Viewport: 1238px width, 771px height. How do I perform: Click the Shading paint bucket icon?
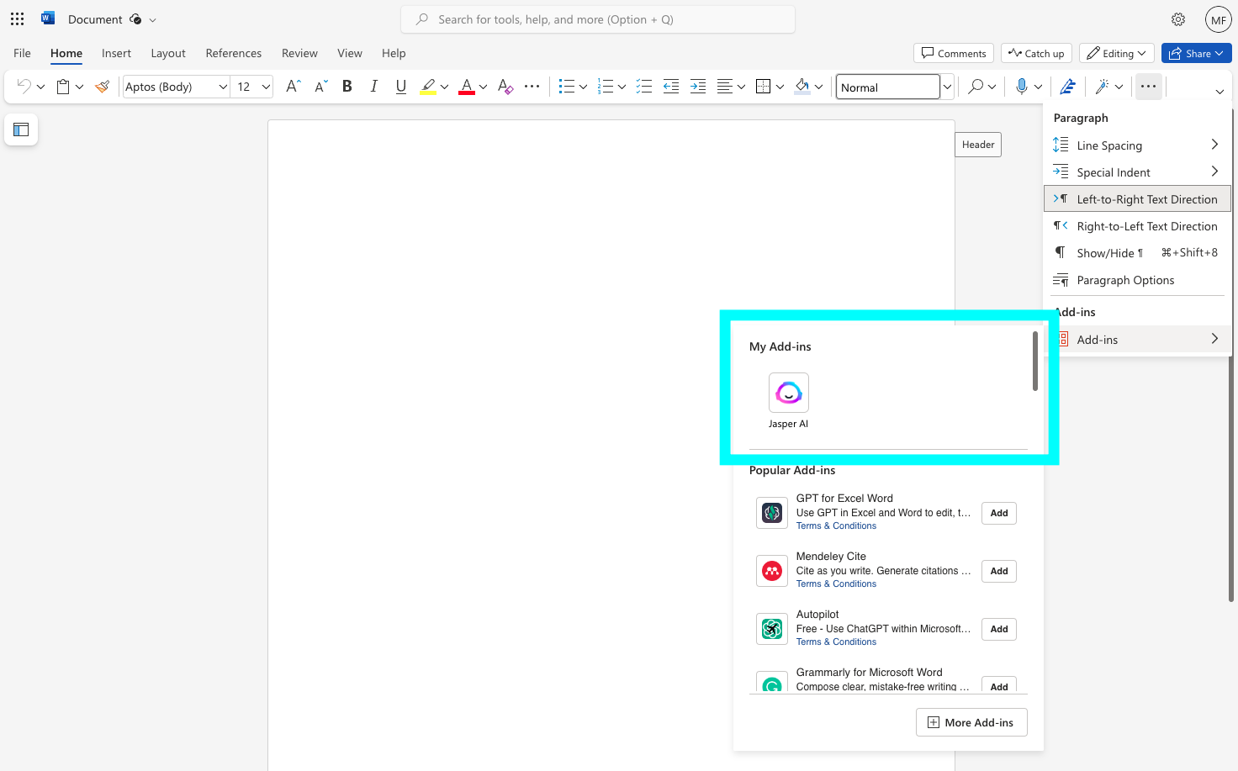point(802,86)
